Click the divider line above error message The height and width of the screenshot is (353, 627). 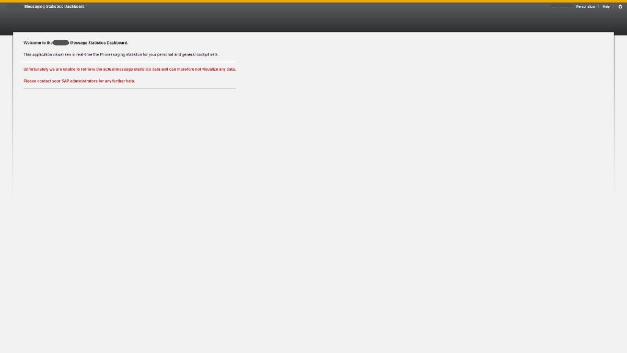[130, 62]
